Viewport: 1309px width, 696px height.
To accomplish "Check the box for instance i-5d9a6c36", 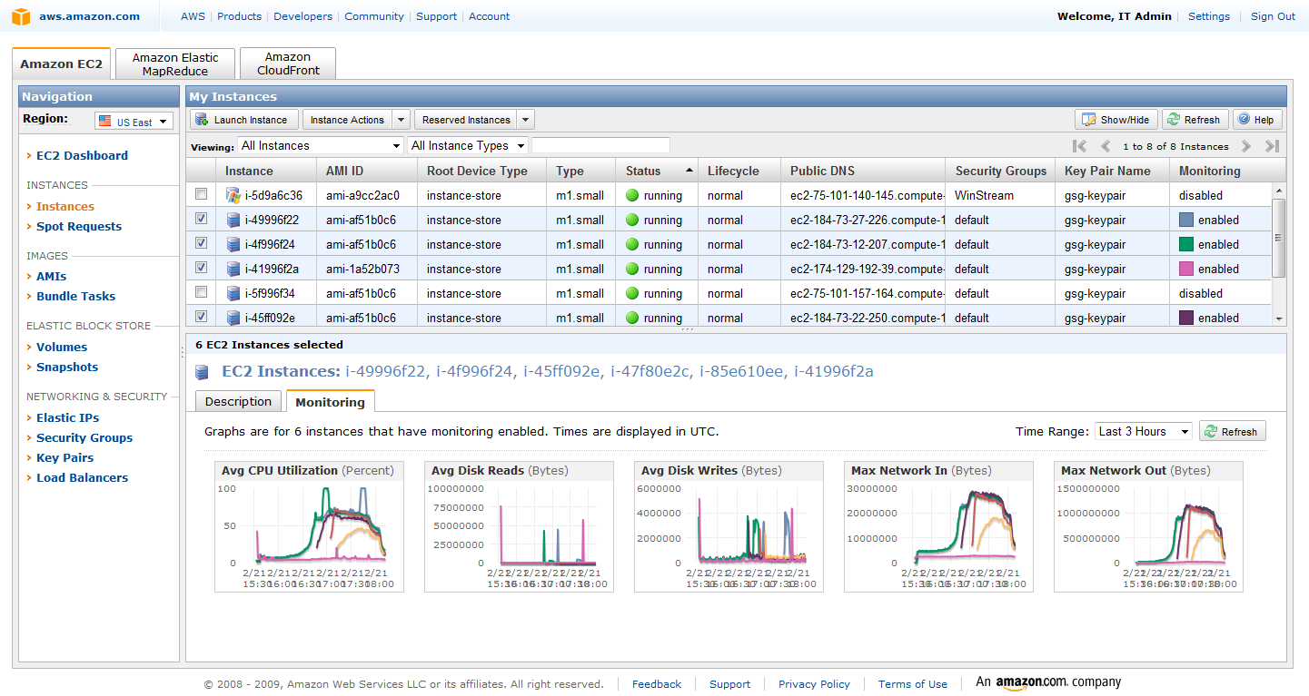I will pos(202,194).
